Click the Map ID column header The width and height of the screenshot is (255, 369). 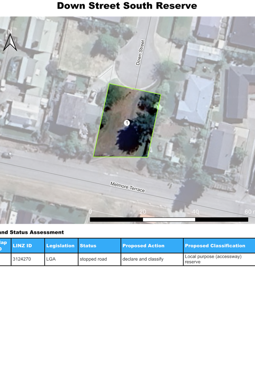point(3,246)
